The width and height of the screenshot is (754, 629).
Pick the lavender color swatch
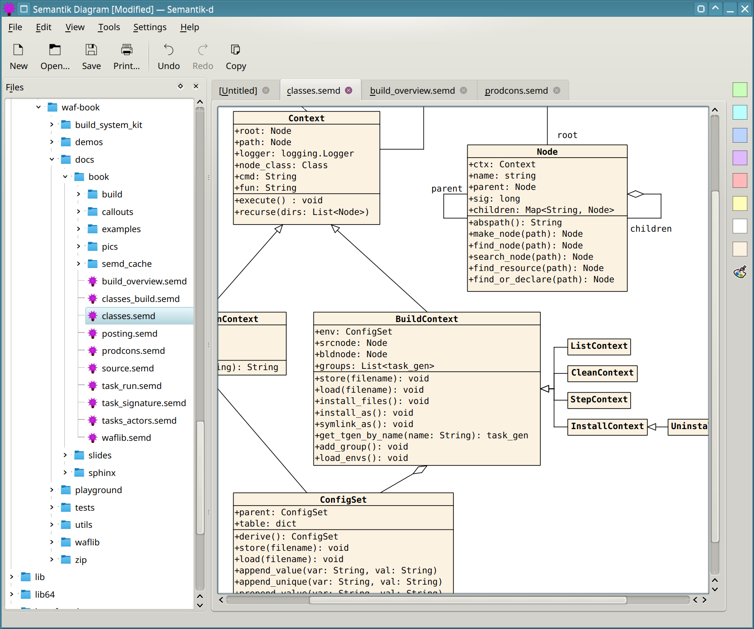740,158
